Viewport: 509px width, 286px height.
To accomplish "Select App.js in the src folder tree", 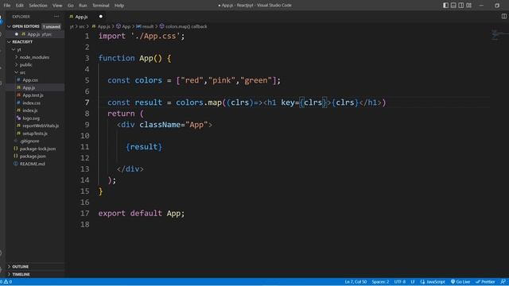I will tap(29, 87).
